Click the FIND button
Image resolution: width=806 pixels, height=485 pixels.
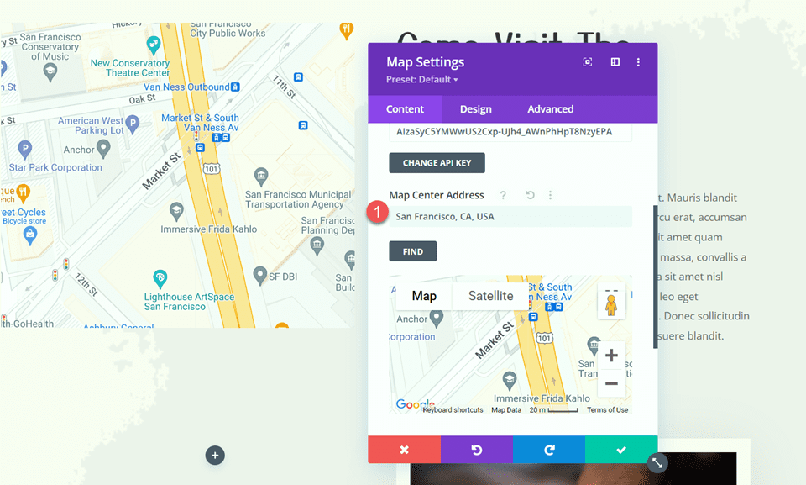pos(413,251)
